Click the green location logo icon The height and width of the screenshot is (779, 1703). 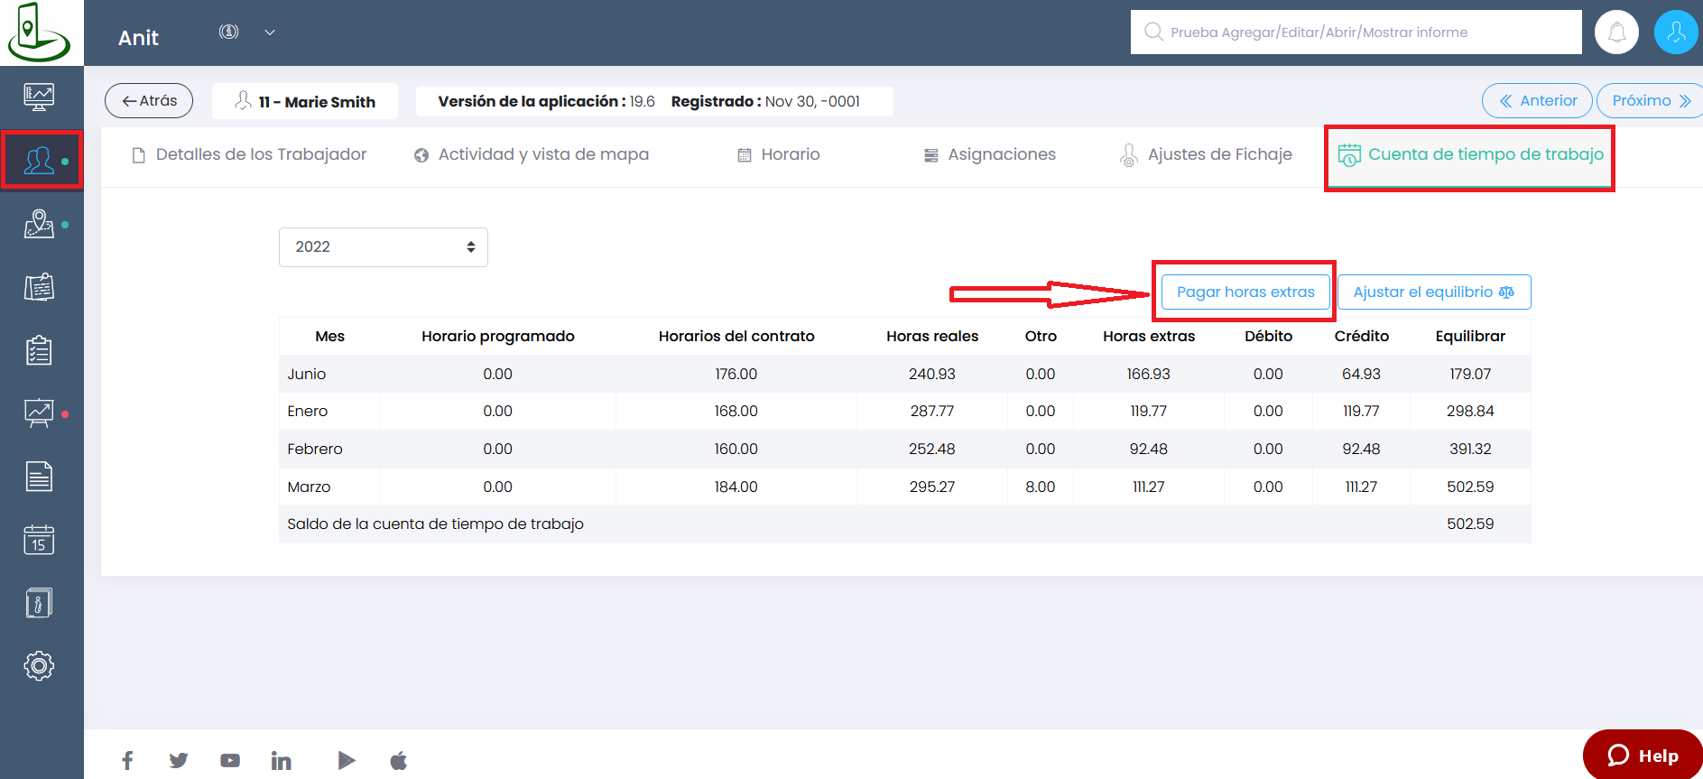38,32
